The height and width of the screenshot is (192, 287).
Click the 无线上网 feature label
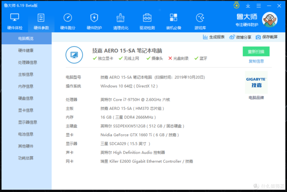[132, 58]
